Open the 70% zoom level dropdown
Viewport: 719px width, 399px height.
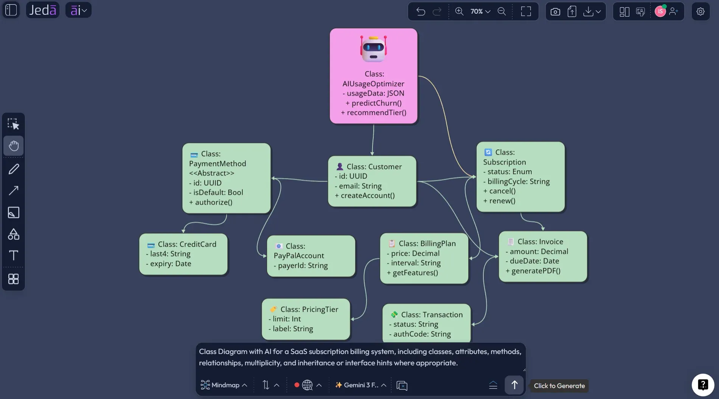480,11
